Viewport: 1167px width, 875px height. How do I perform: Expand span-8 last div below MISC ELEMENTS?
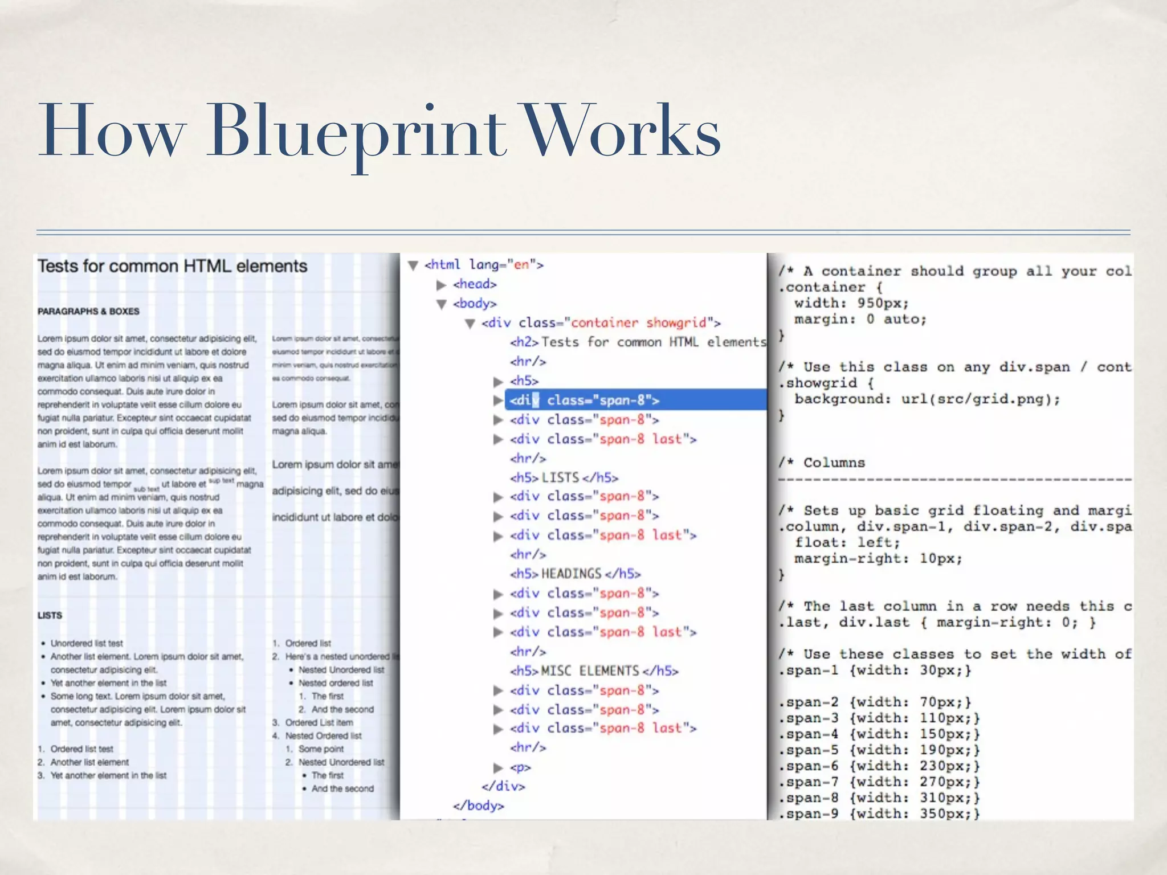499,729
